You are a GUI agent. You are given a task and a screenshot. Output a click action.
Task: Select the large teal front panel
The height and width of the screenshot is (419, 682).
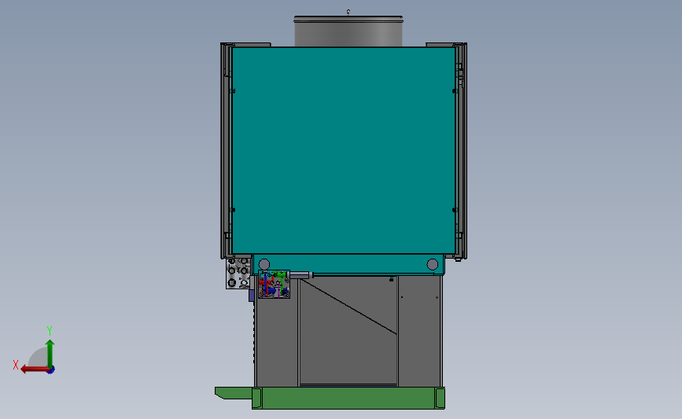point(344,150)
